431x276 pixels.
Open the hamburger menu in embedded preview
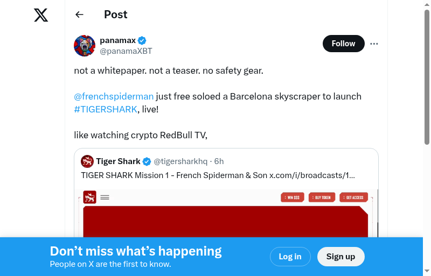[x=105, y=197]
